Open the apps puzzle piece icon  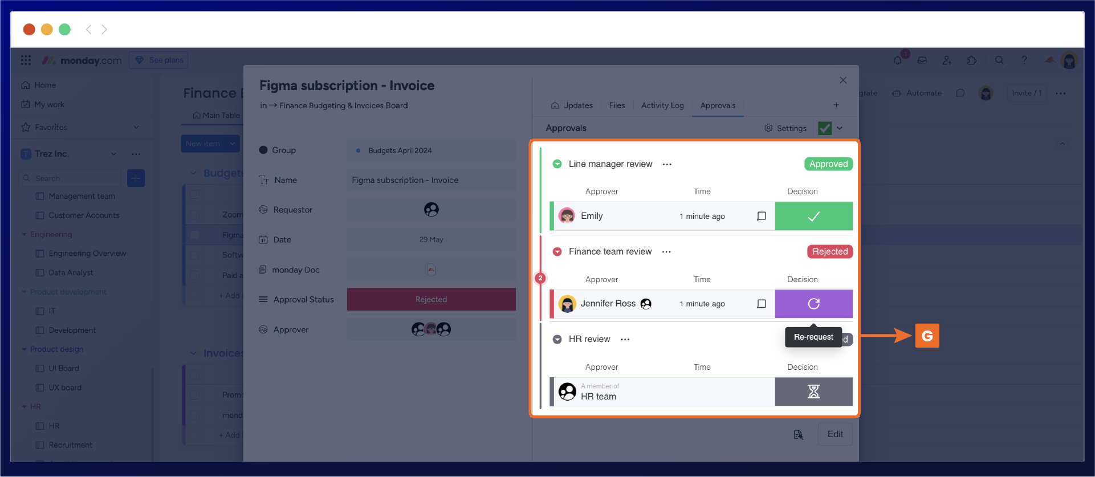click(x=972, y=60)
